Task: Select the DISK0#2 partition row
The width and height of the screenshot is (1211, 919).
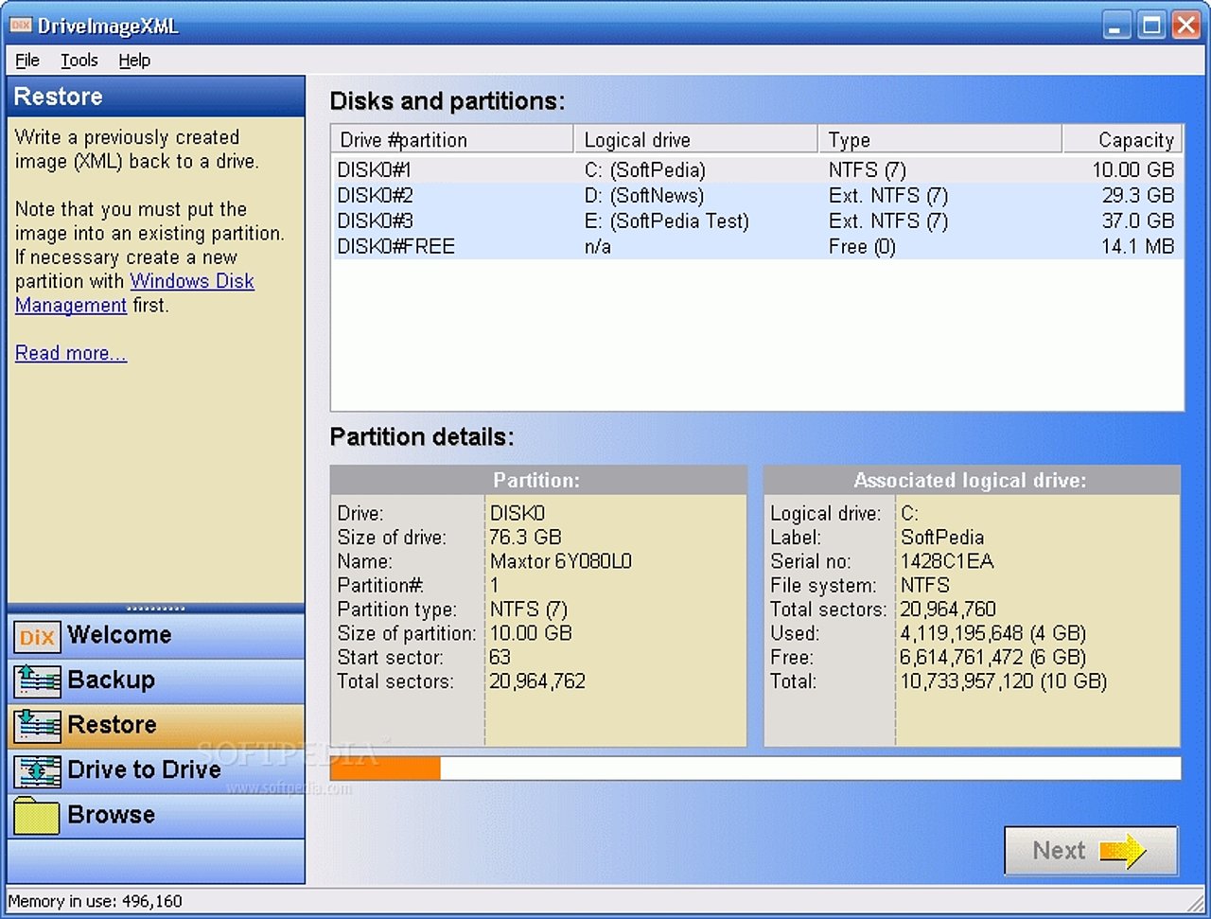Action: coord(757,196)
